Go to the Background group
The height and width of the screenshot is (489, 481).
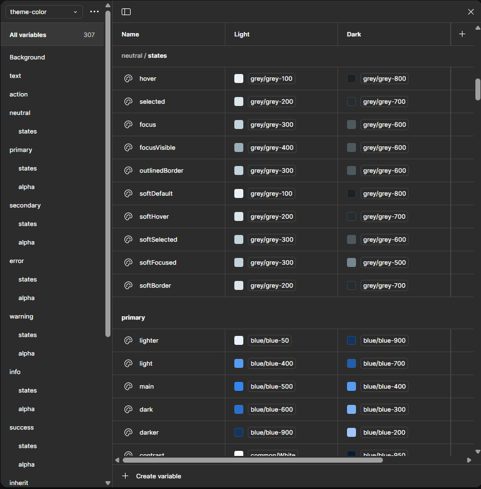(x=27, y=57)
